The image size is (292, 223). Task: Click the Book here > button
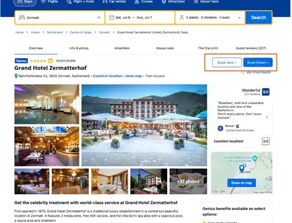pyautogui.click(x=227, y=63)
